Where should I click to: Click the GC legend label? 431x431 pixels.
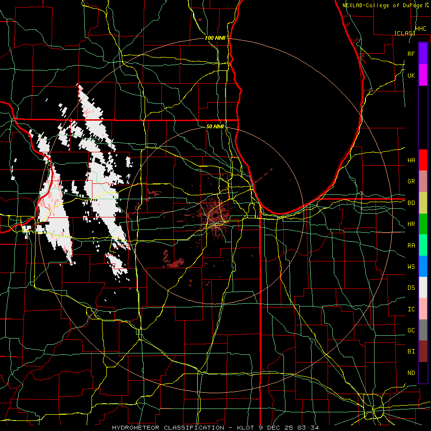[411, 330]
